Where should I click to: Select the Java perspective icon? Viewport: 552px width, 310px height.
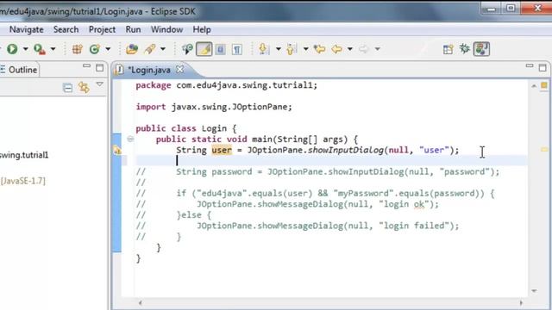point(481,49)
